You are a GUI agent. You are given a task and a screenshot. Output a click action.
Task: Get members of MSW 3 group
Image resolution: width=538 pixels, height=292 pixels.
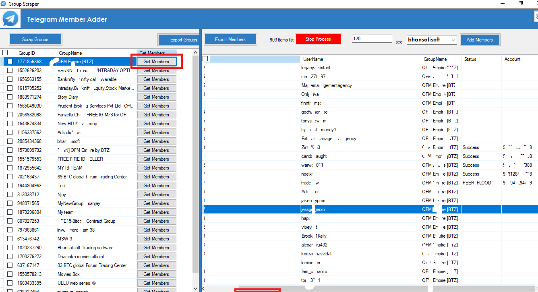157,239
